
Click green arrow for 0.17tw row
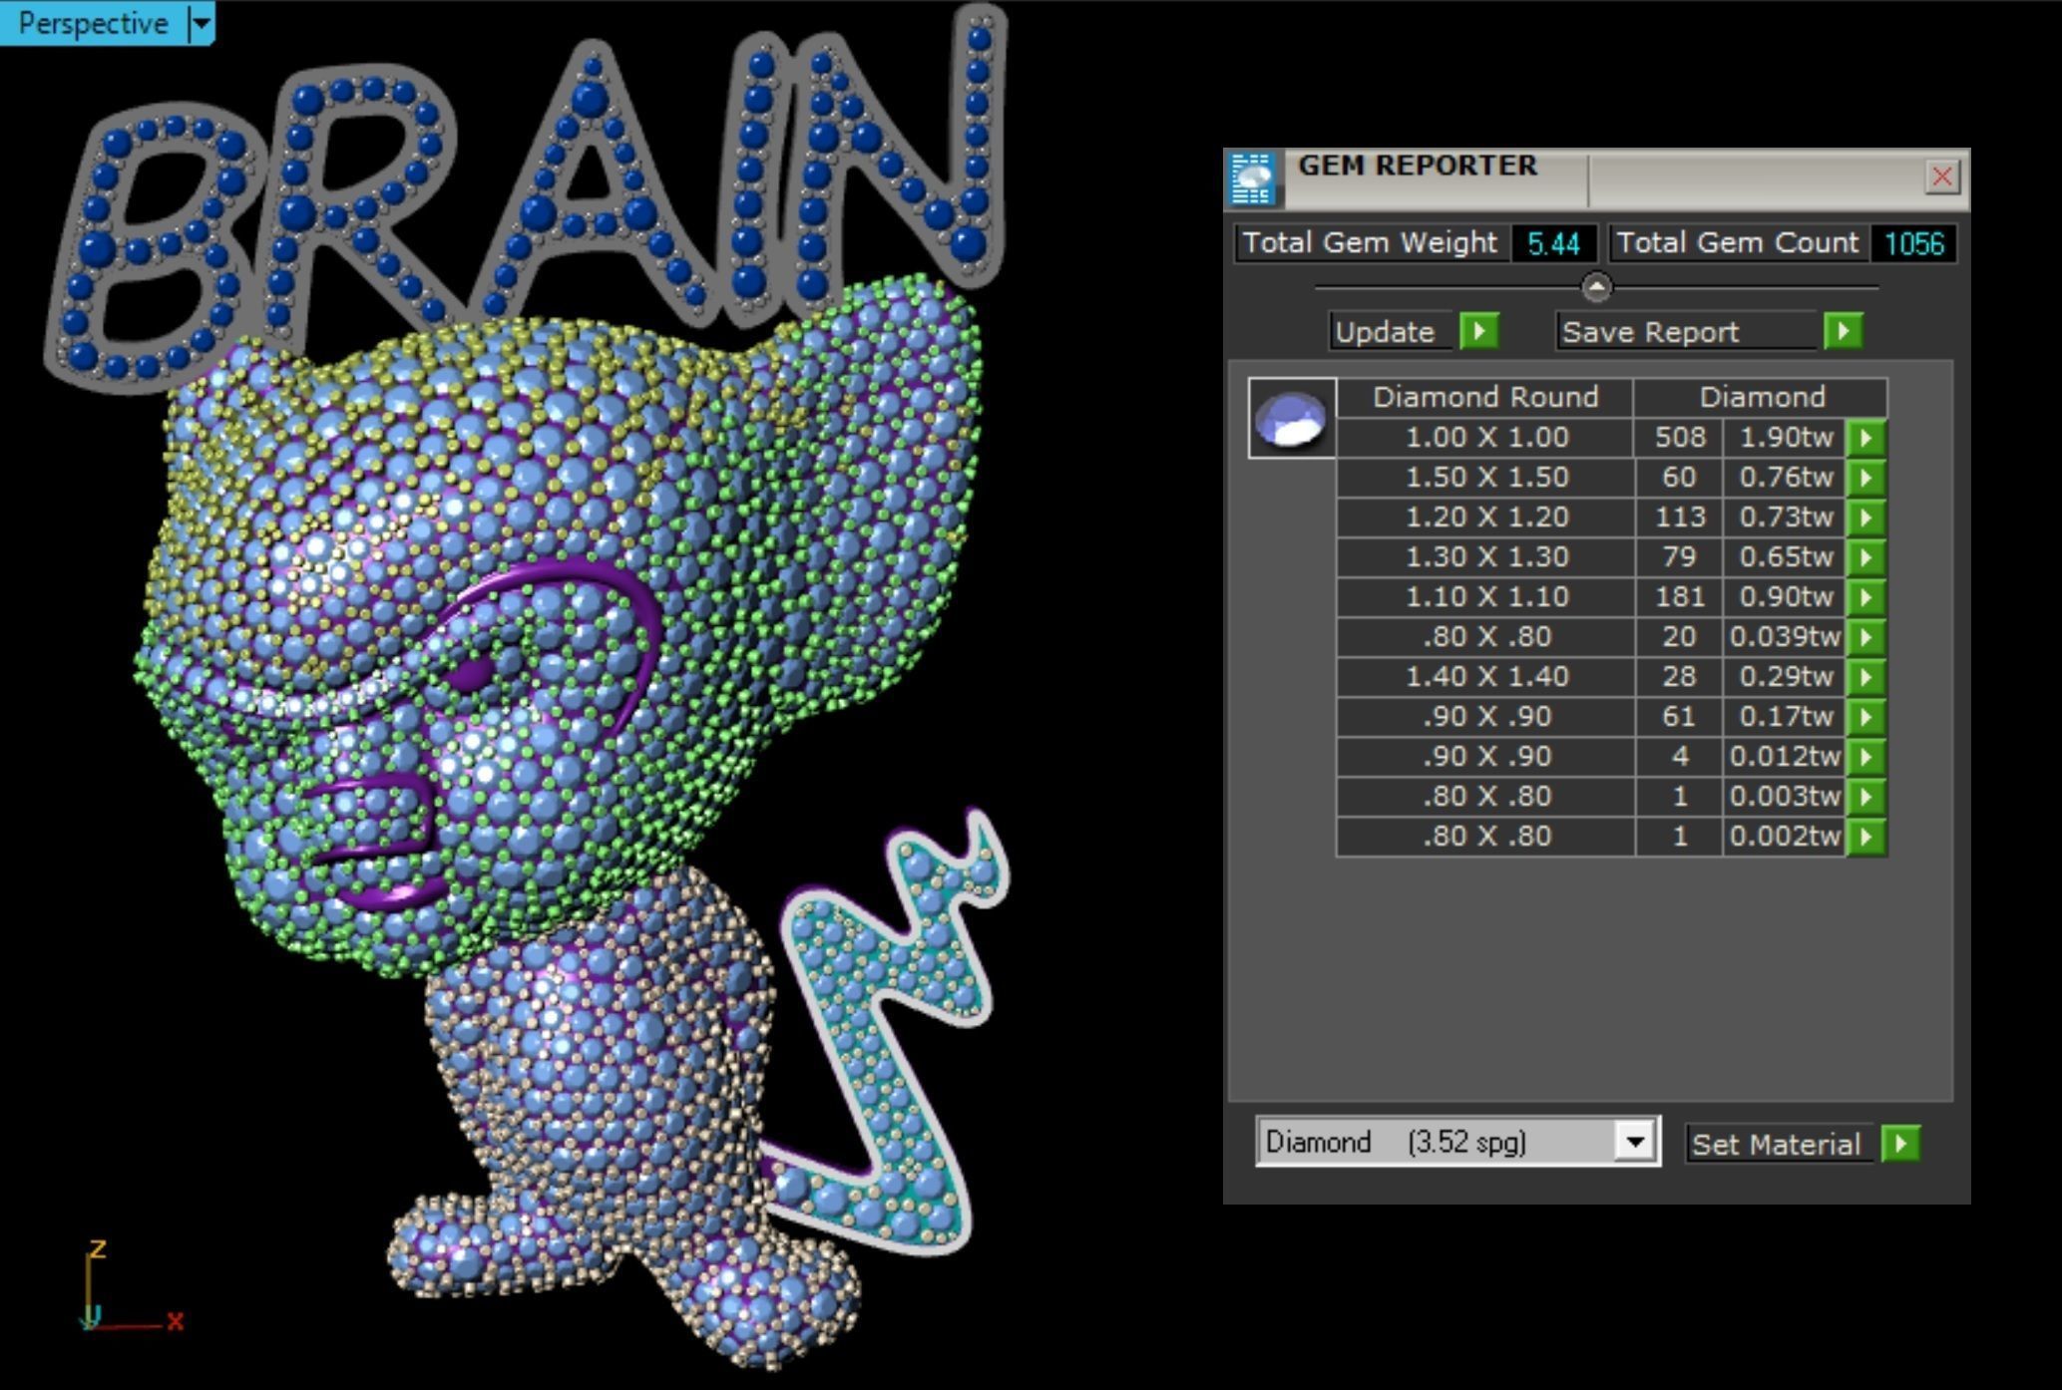coord(1865,717)
